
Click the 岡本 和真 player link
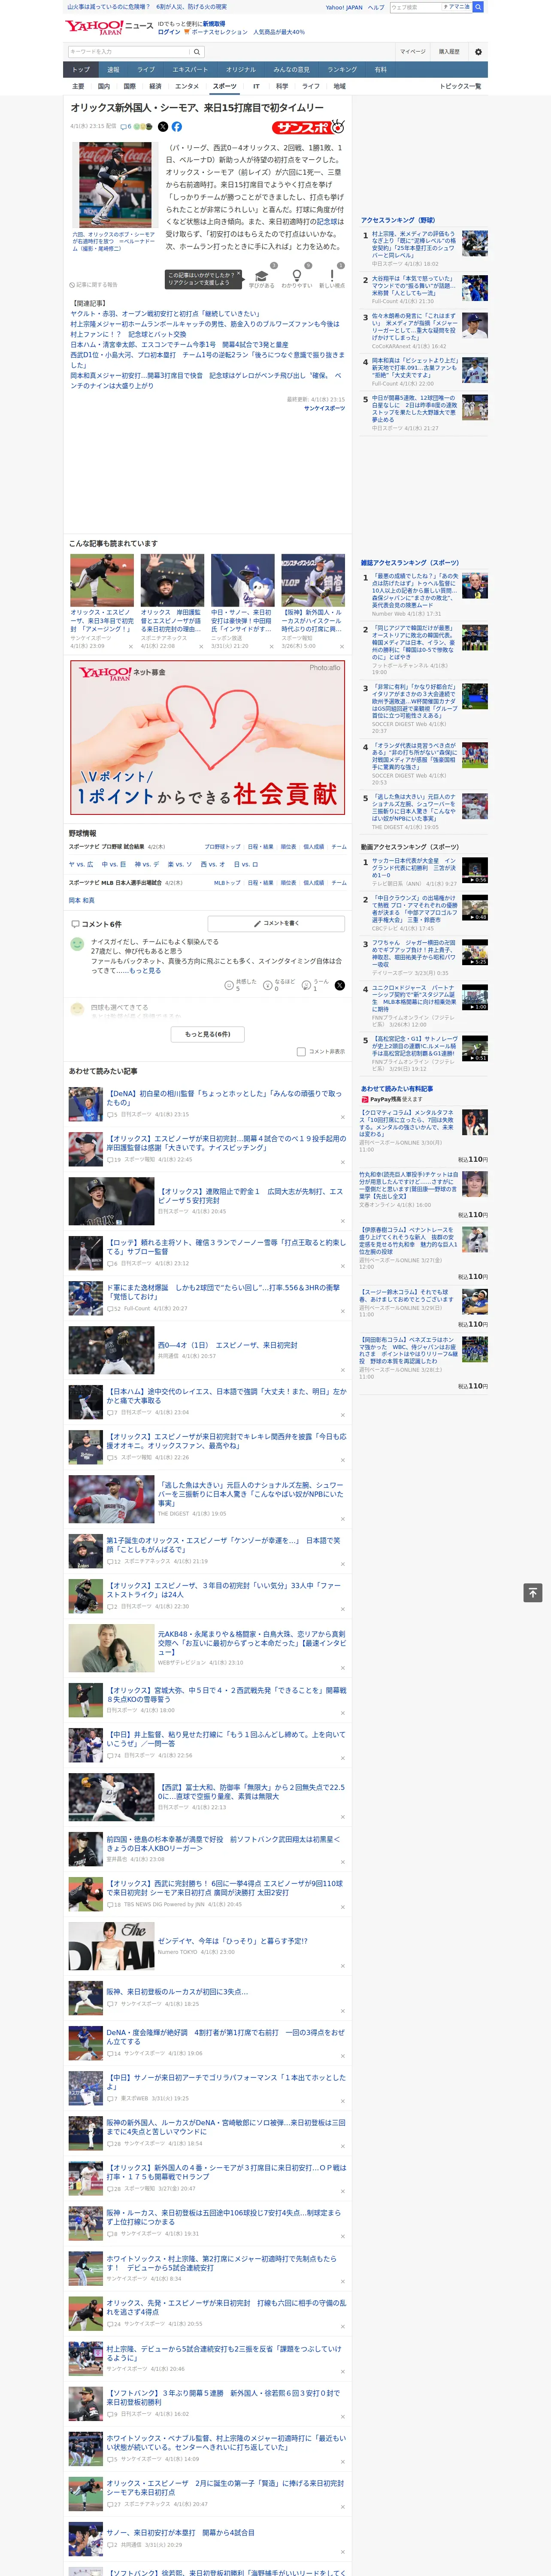(x=82, y=900)
